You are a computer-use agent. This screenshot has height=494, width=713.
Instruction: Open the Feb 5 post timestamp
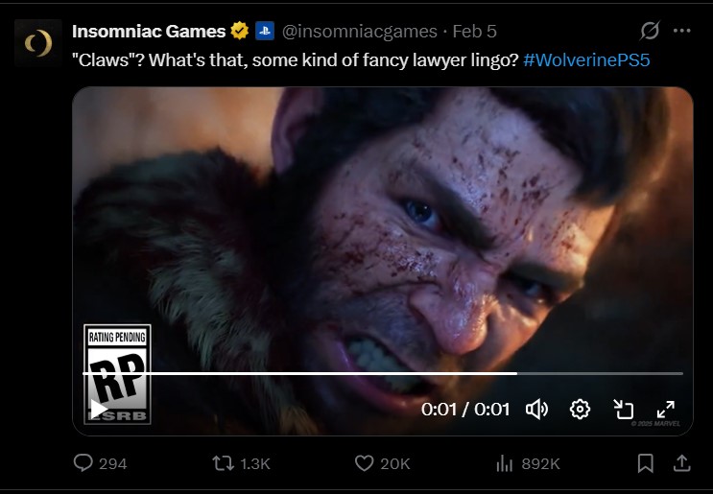(474, 32)
